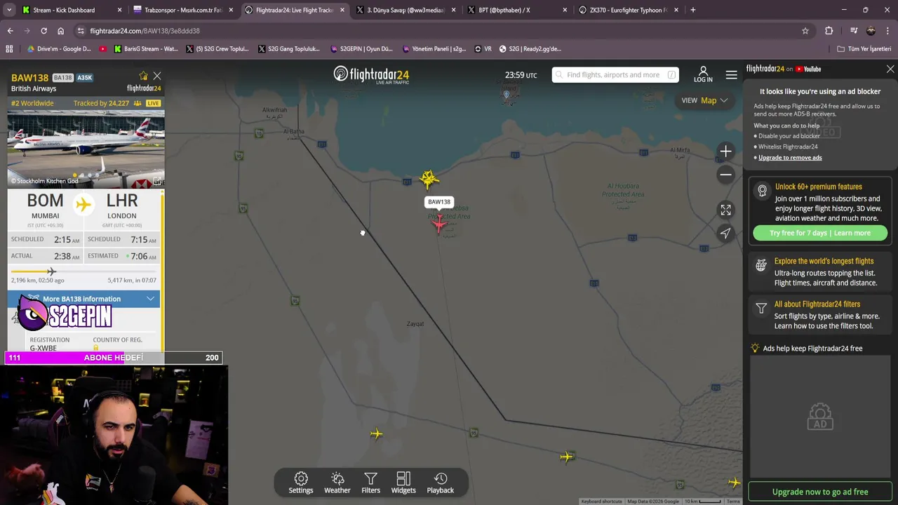Viewport: 898px width, 505px height.
Task: Open Tüm Yer İşaretleri bookmarks folder
Action: [x=864, y=49]
